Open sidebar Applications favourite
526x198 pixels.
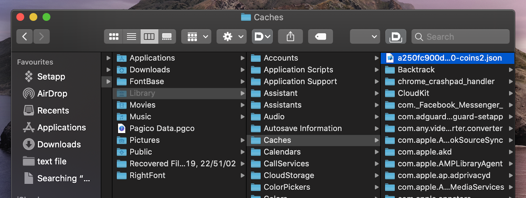[55, 128]
